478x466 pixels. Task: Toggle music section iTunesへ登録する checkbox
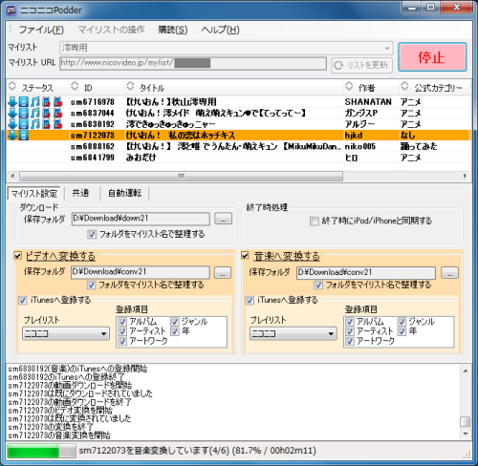[x=250, y=300]
